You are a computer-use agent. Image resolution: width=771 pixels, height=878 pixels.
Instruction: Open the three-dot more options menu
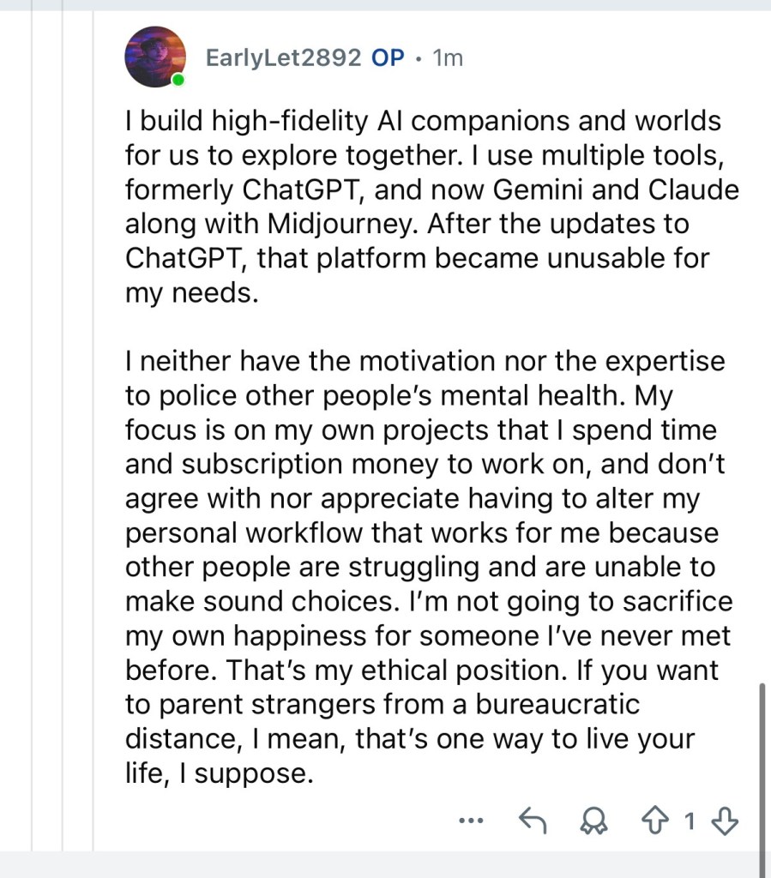471,821
